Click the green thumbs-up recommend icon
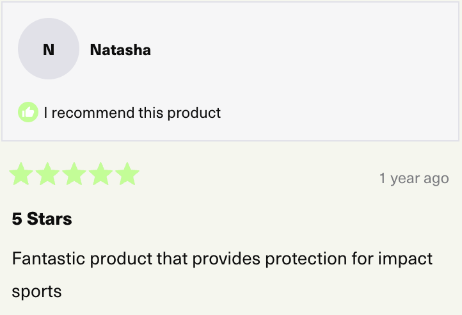Image resolution: width=462 pixels, height=315 pixels. [28, 113]
